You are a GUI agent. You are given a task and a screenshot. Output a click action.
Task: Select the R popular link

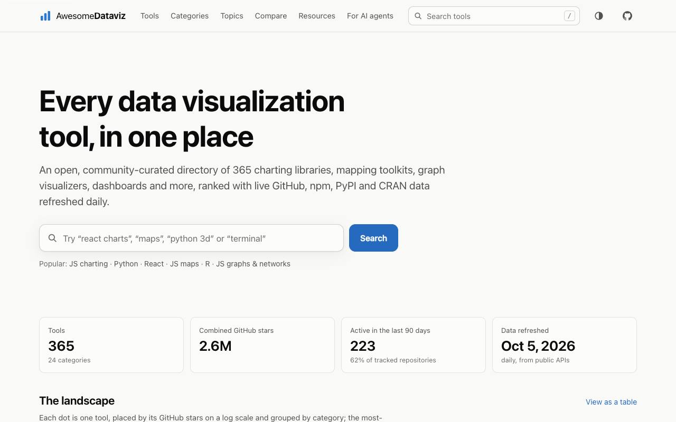(208, 264)
